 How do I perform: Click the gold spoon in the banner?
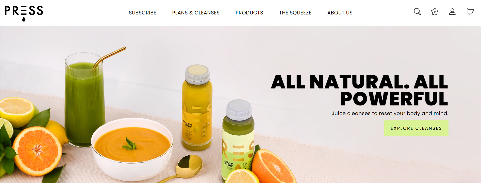[x=183, y=169]
